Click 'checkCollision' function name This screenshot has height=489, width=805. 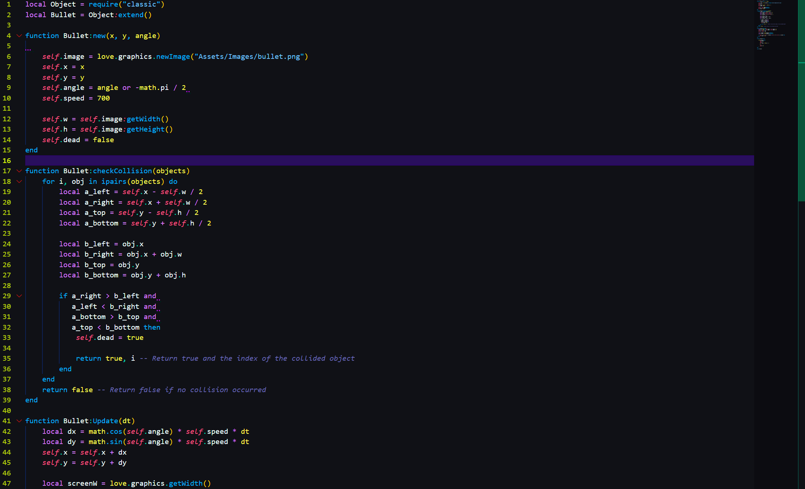pos(122,171)
